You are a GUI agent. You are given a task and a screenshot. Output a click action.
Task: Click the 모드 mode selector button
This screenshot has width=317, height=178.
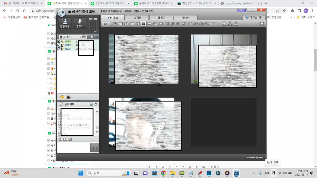point(106,24)
